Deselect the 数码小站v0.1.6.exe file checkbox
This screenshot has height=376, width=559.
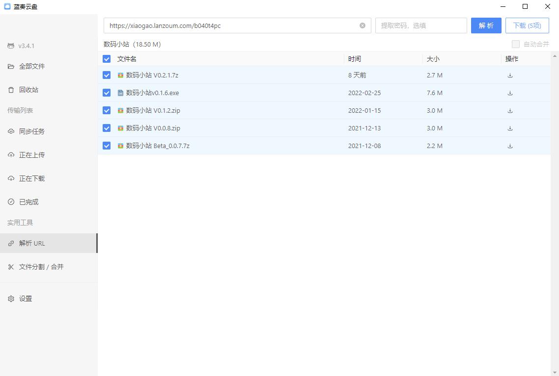coord(107,93)
